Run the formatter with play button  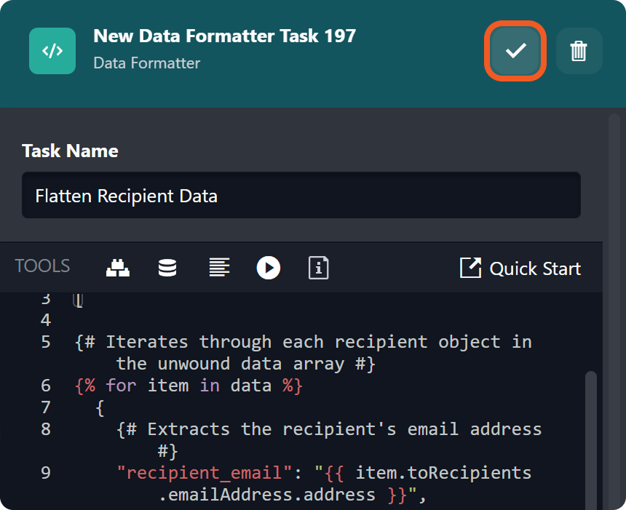click(x=269, y=268)
